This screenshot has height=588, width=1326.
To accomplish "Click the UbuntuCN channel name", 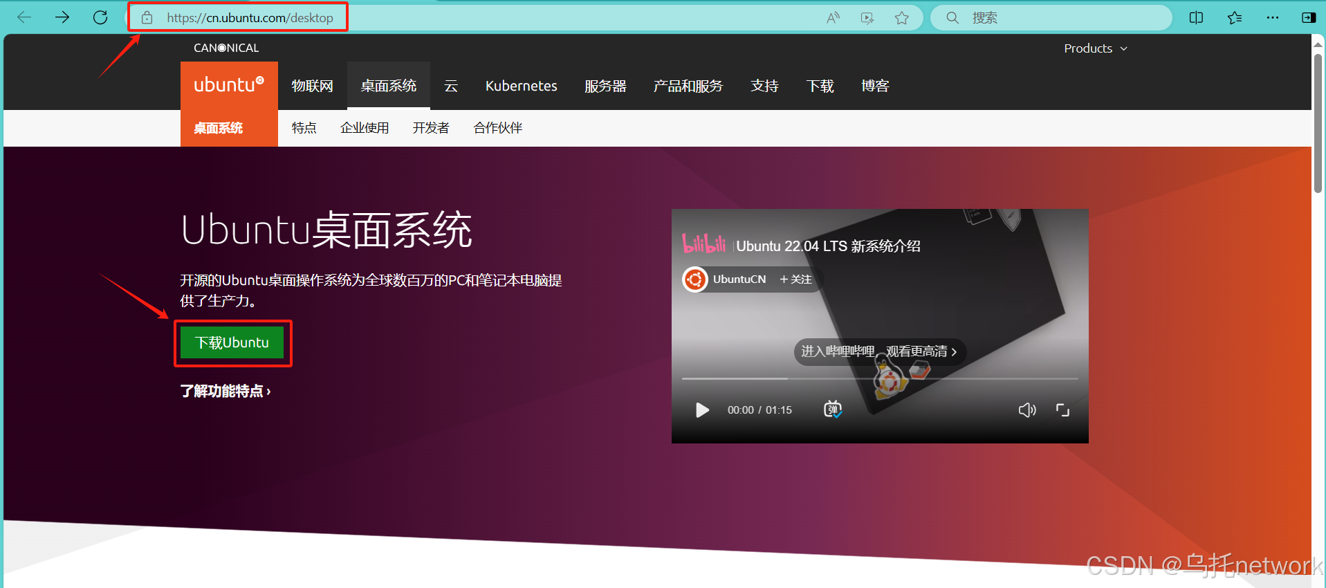I will click(739, 279).
